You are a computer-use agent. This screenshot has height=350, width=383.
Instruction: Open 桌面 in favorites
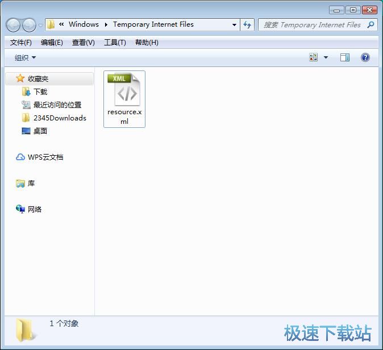[40, 131]
